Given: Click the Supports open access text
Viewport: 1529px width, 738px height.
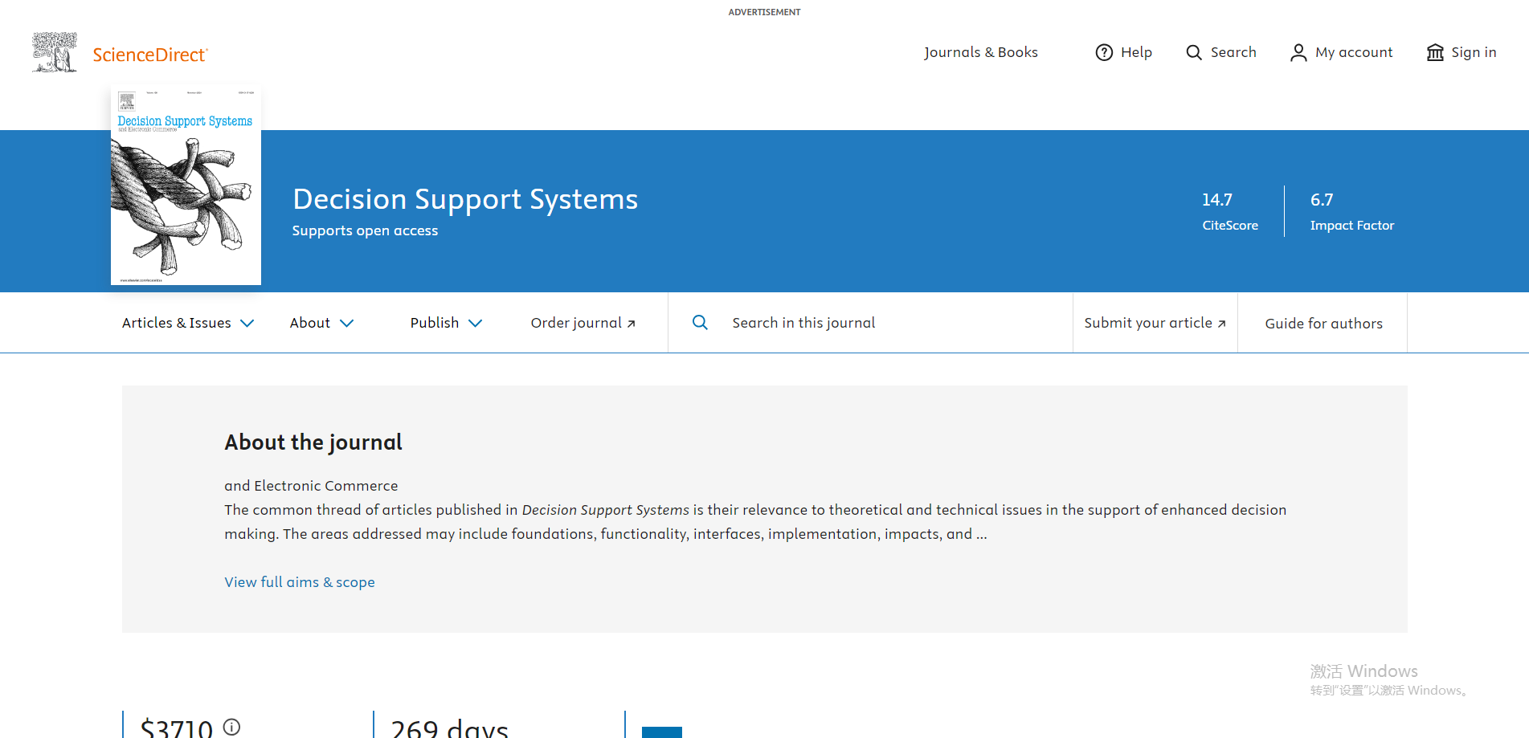Looking at the screenshot, I should (x=365, y=230).
